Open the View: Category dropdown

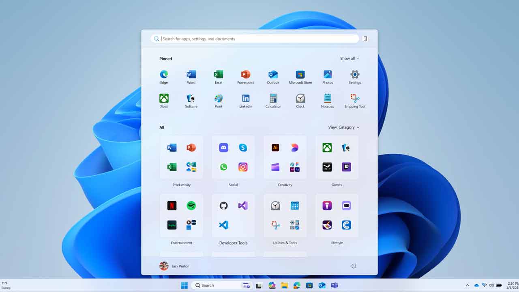[344, 127]
